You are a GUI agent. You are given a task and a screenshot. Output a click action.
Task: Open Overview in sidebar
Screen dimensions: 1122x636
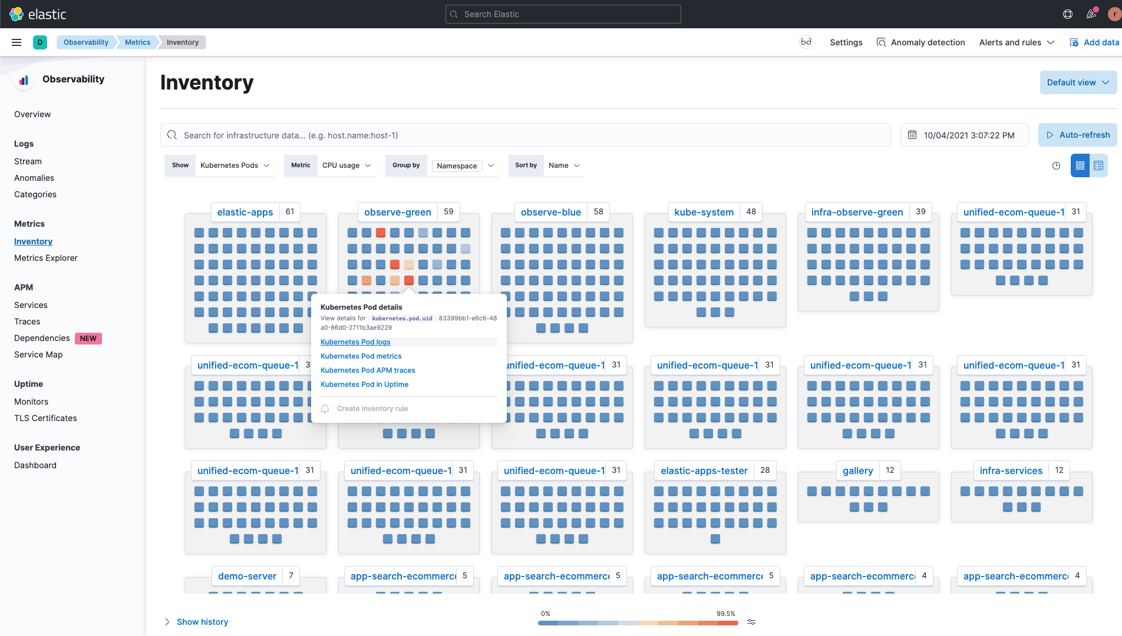[x=32, y=114]
